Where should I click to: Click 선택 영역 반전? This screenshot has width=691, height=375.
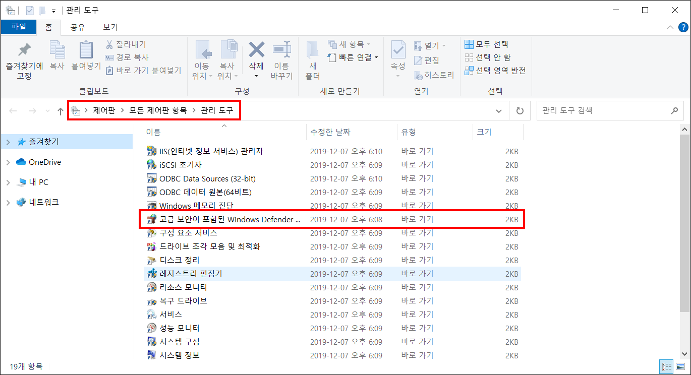click(x=495, y=71)
